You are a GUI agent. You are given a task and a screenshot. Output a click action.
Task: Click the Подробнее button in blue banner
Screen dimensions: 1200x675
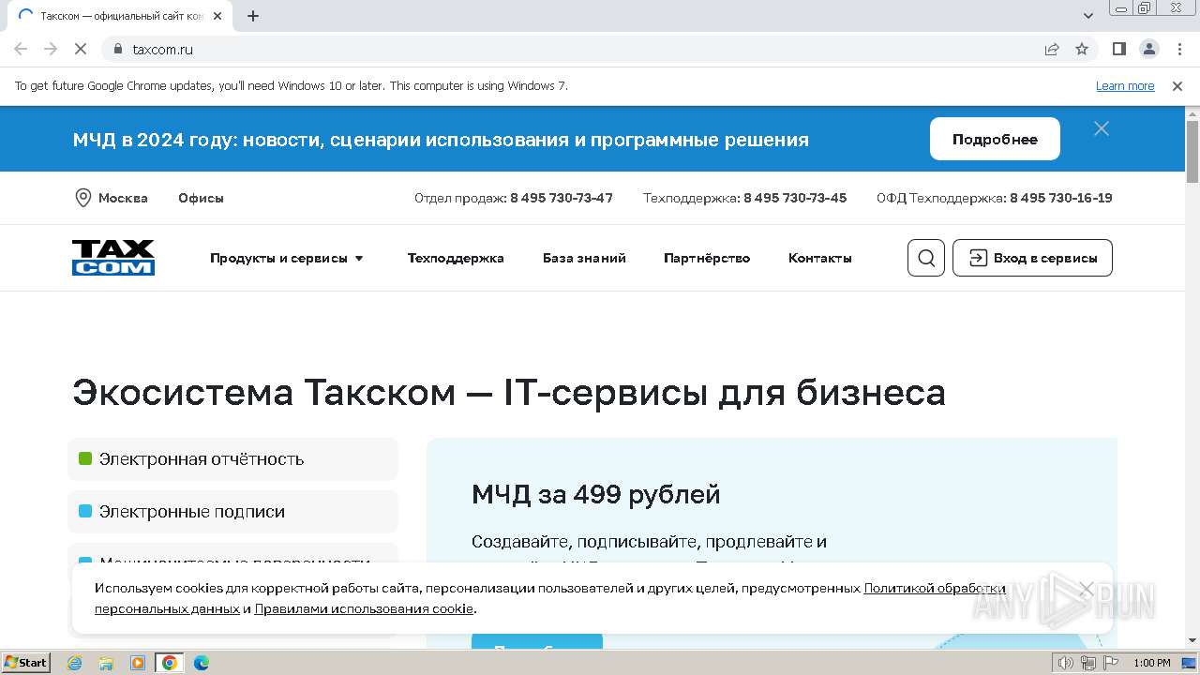pos(995,139)
